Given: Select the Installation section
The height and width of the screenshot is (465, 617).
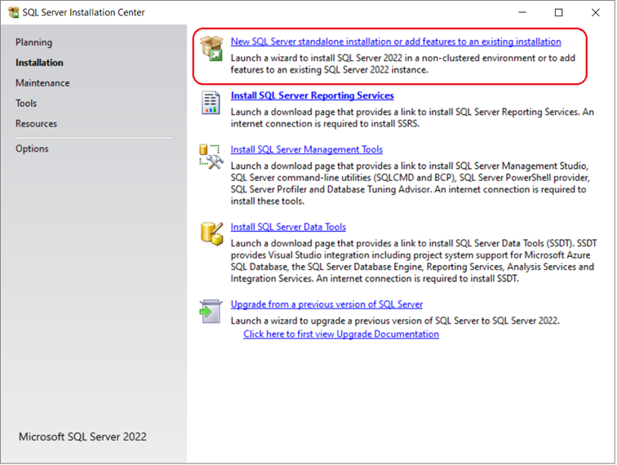Looking at the screenshot, I should coord(39,63).
